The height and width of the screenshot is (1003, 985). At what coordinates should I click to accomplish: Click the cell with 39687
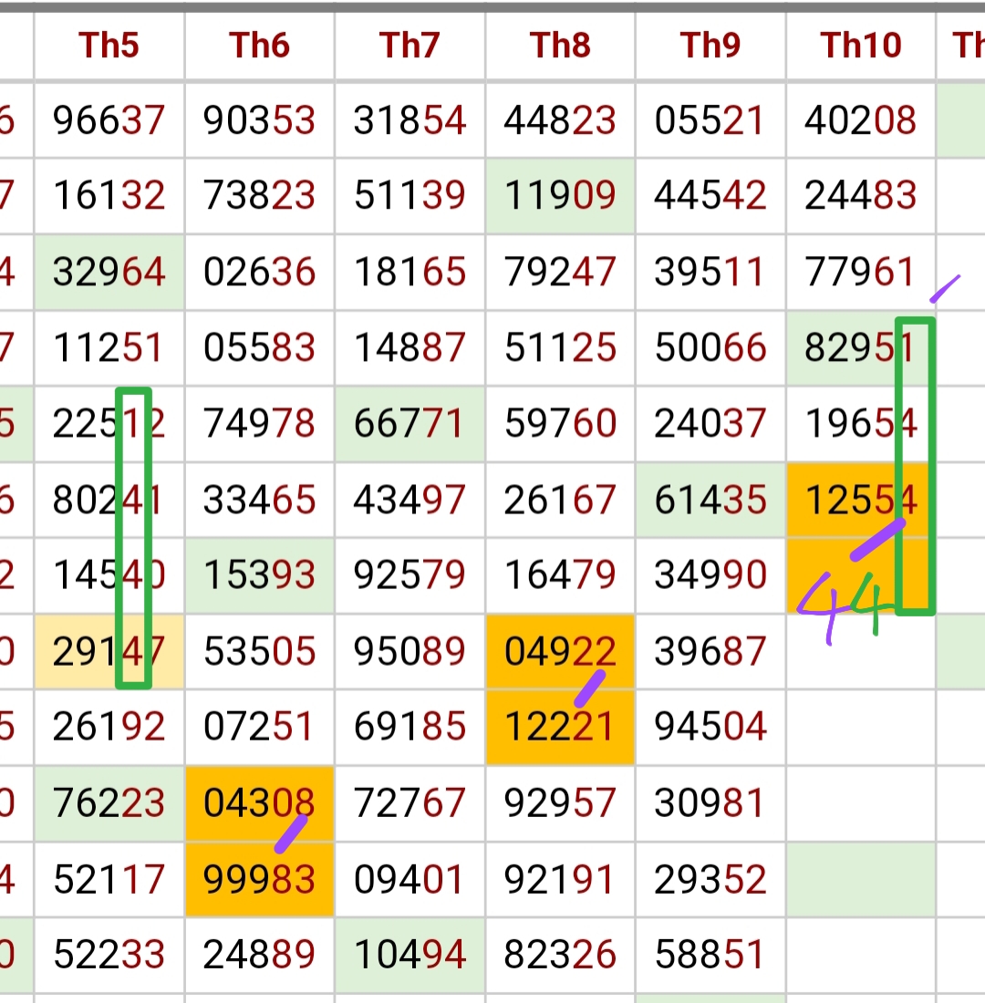(710, 651)
